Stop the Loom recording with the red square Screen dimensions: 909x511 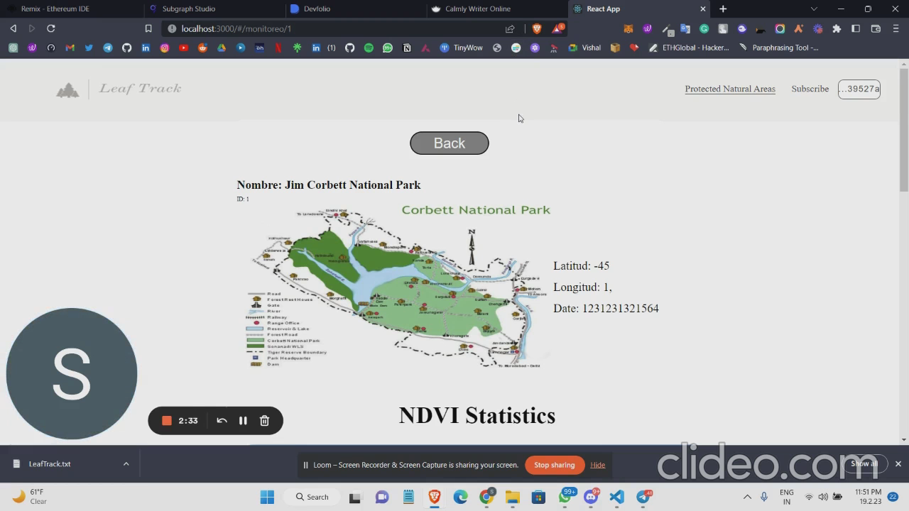[x=167, y=421]
